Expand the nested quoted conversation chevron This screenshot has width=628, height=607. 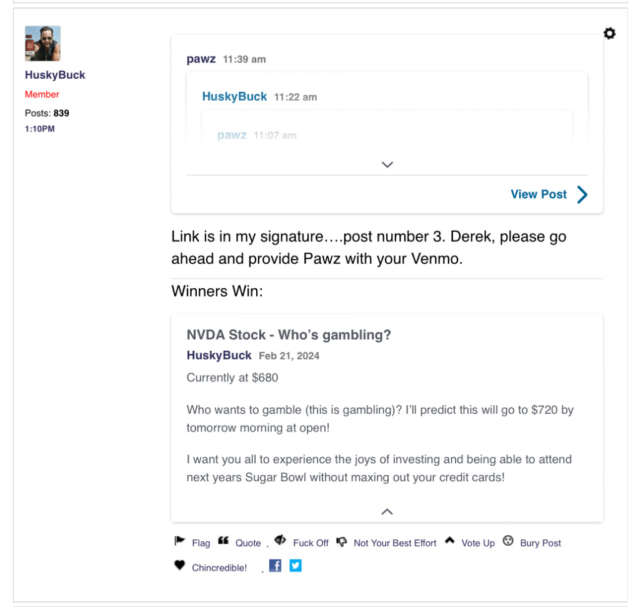[387, 164]
